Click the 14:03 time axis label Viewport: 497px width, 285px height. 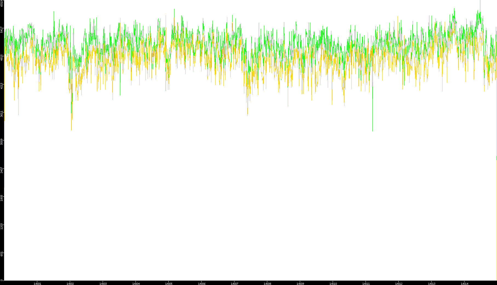[103, 283]
